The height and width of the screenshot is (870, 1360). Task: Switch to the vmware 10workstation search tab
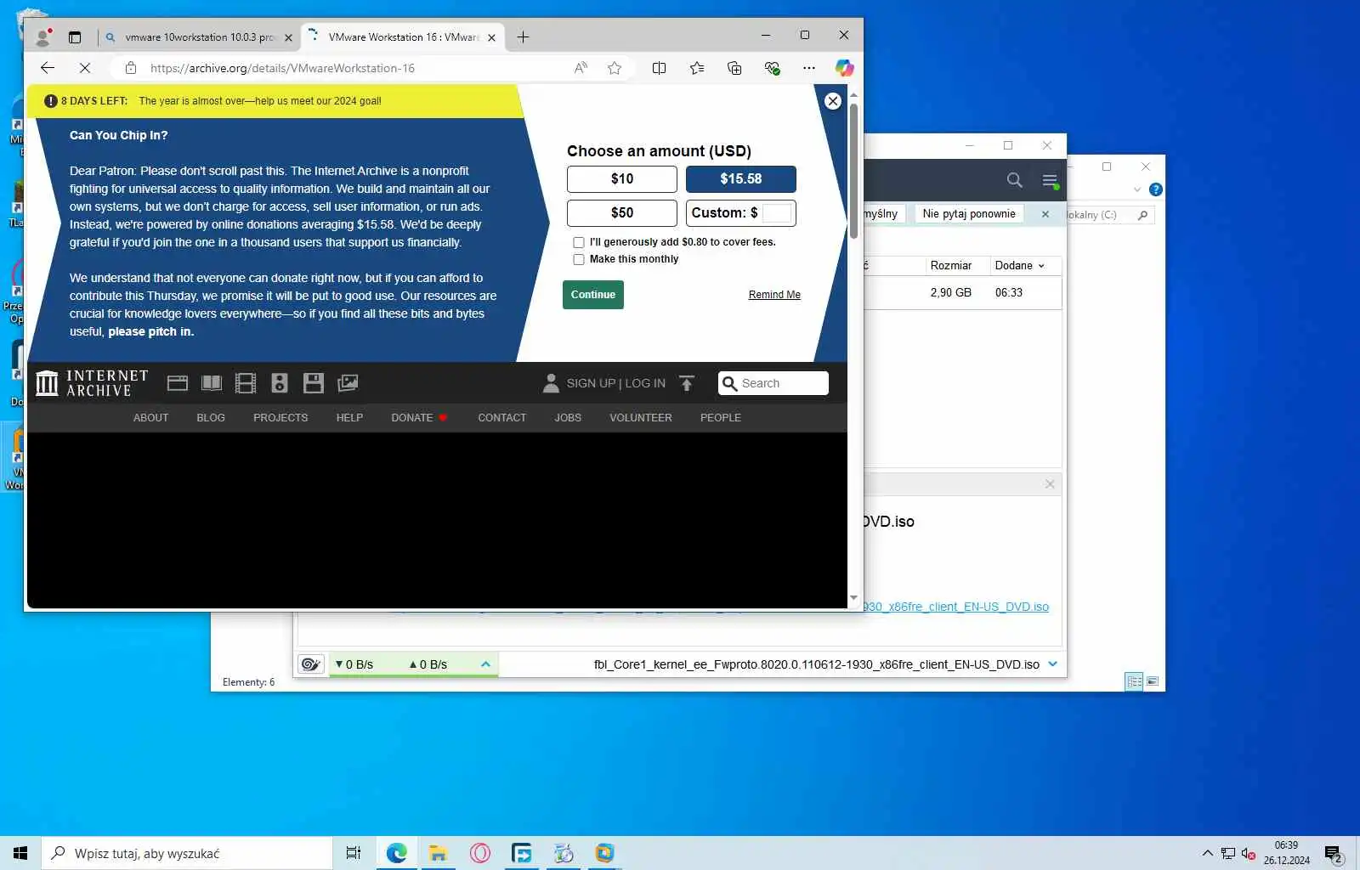[x=200, y=37]
